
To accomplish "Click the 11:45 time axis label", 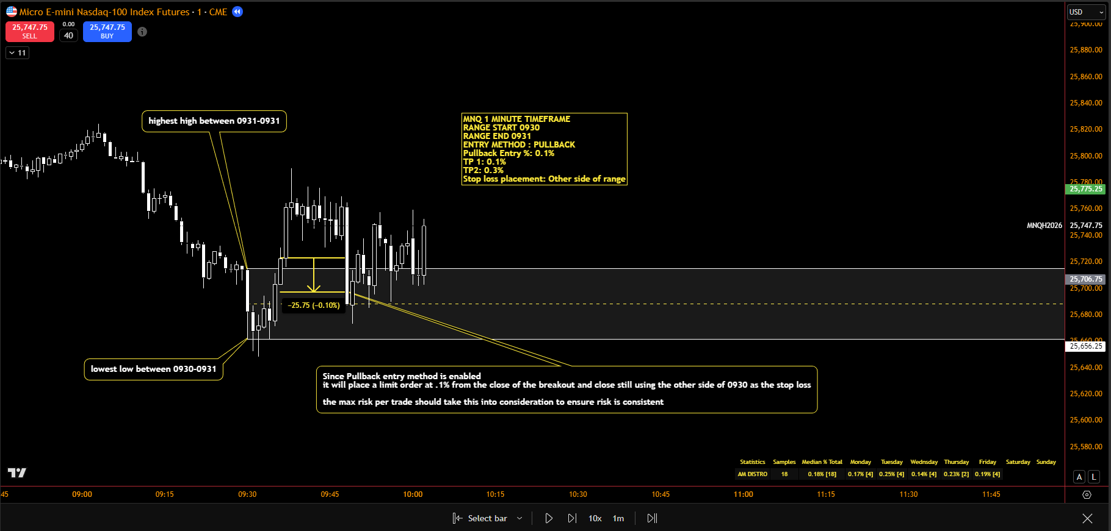I will [991, 494].
